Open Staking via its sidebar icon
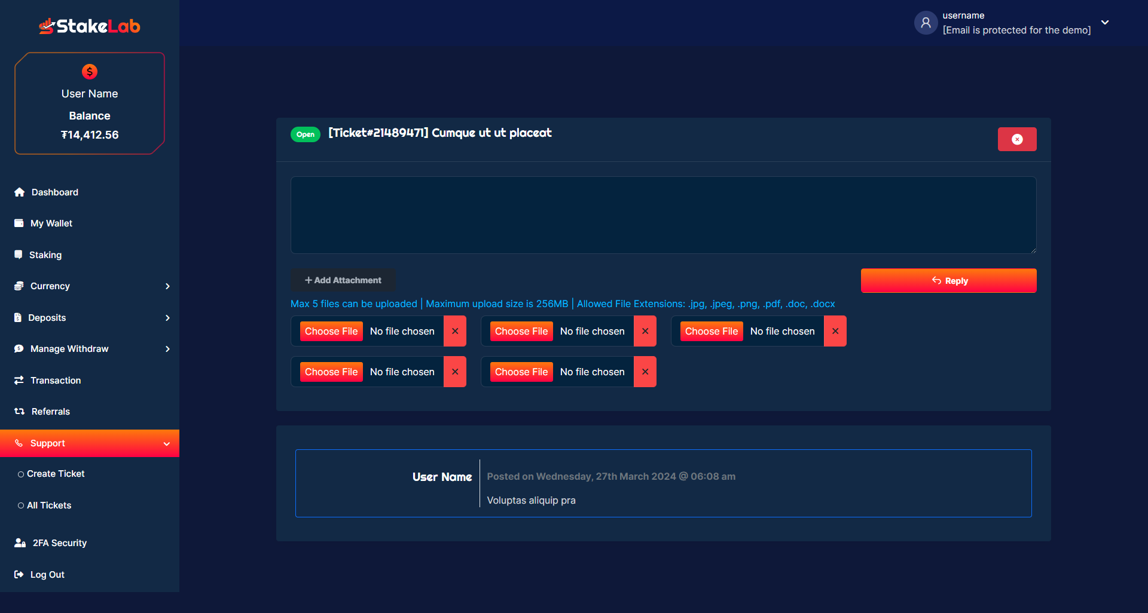Image resolution: width=1148 pixels, height=613 pixels. point(19,255)
